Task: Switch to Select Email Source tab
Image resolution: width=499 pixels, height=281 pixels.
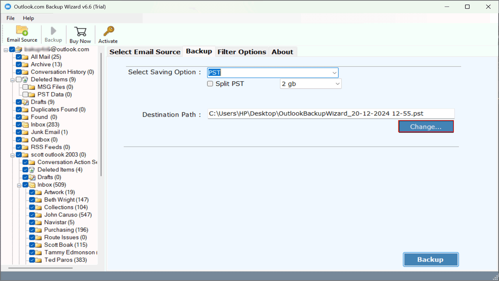Action: [x=145, y=52]
